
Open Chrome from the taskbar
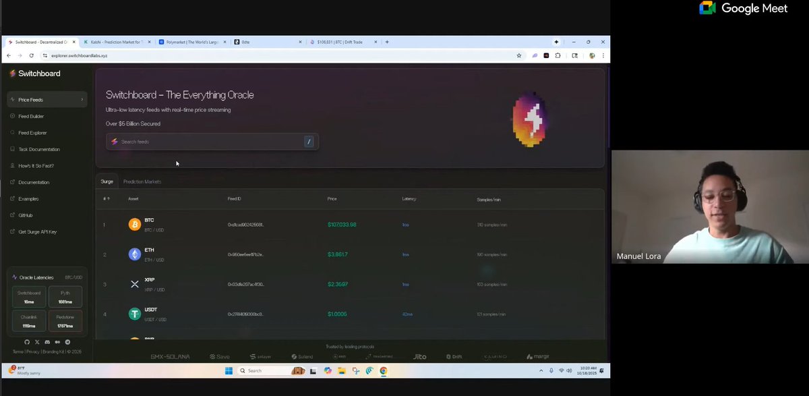383,370
